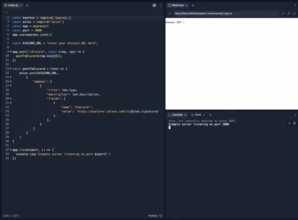Expand the breadcrumb chevron above line 1
Image resolution: width=298 pixels, height=220 pixels.
click(3, 12)
